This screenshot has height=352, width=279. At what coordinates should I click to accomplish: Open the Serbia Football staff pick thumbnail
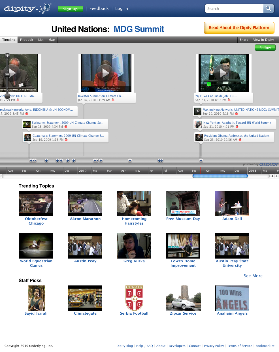(x=134, y=298)
